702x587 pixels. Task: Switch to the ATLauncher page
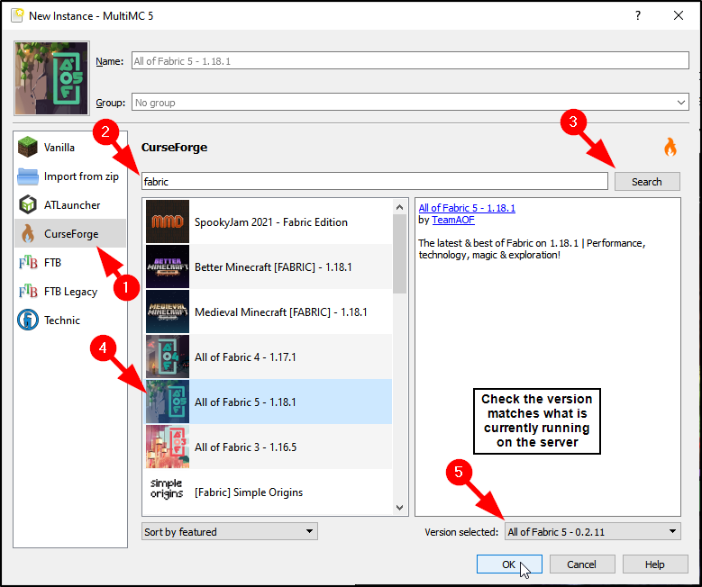70,205
